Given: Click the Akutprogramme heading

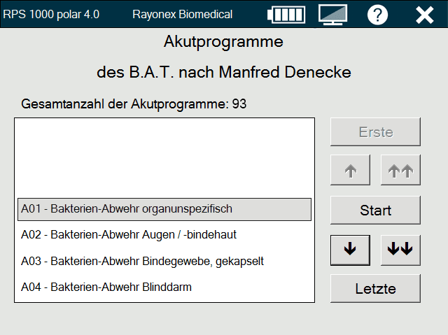Looking at the screenshot, I should point(223,42).
